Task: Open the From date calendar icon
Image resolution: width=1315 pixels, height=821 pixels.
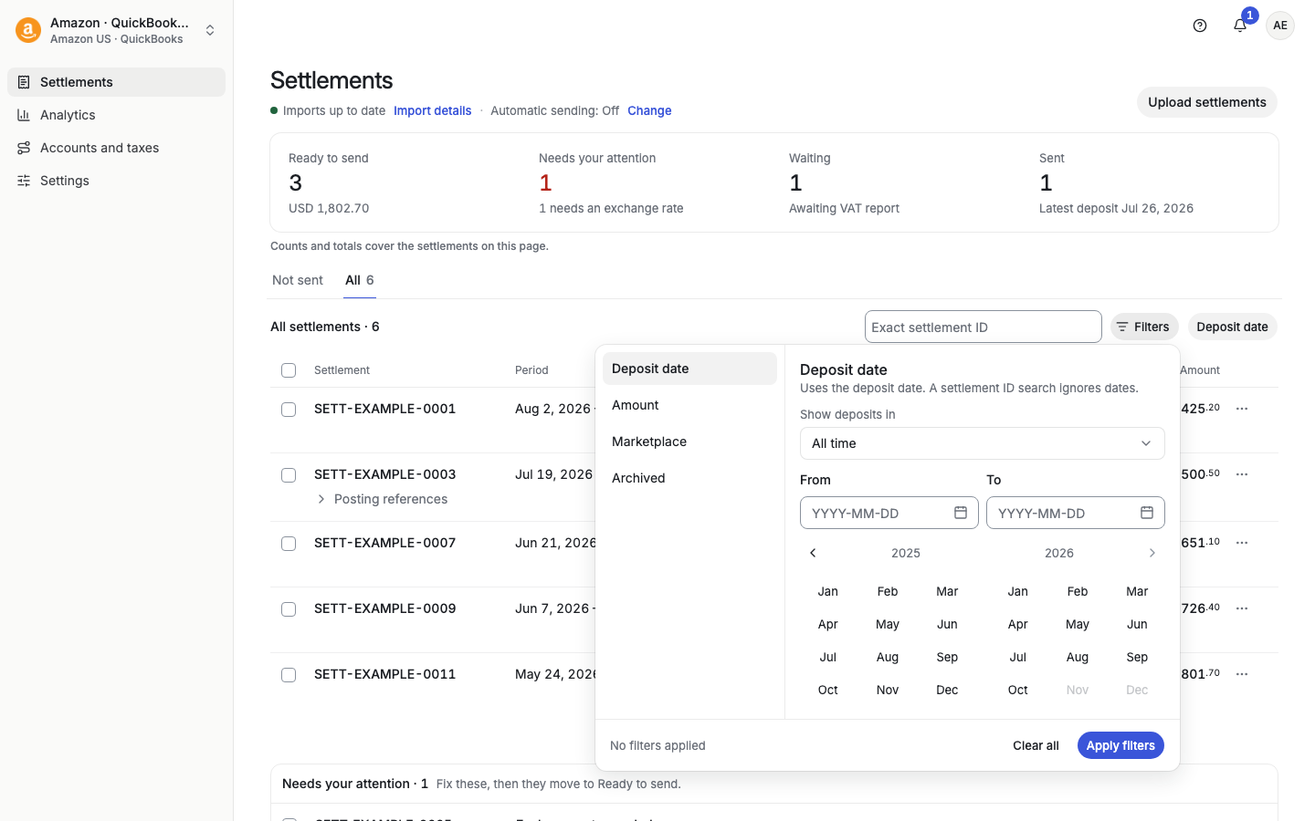Action: pos(961,513)
